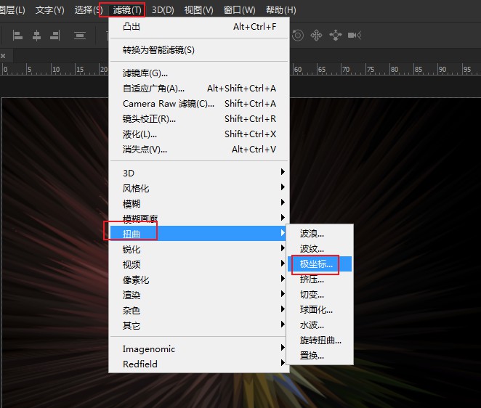This screenshot has width=481, height=408.
Task: Open the 3D(D) menu
Action: tap(163, 10)
